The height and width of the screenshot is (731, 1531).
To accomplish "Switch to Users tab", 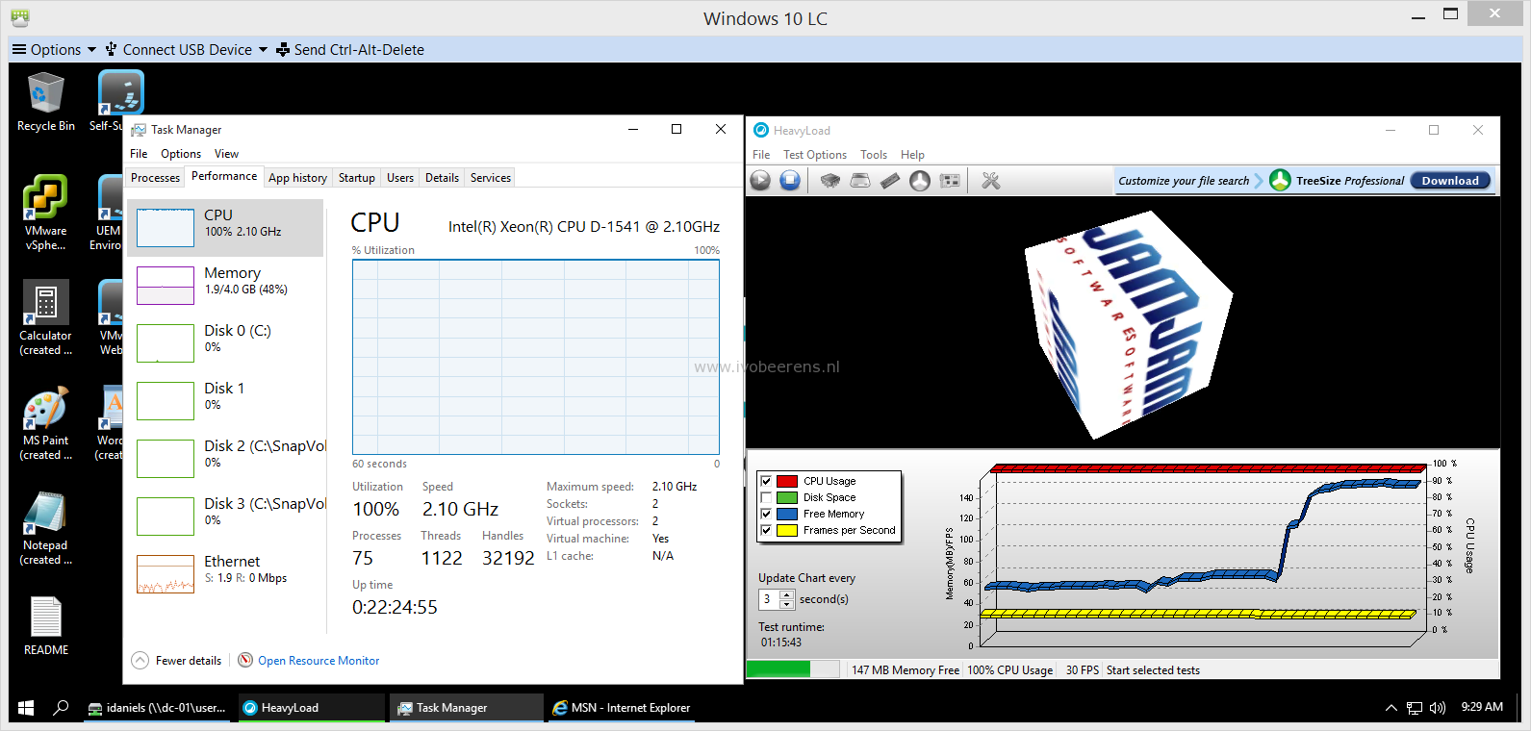I will 400,178.
